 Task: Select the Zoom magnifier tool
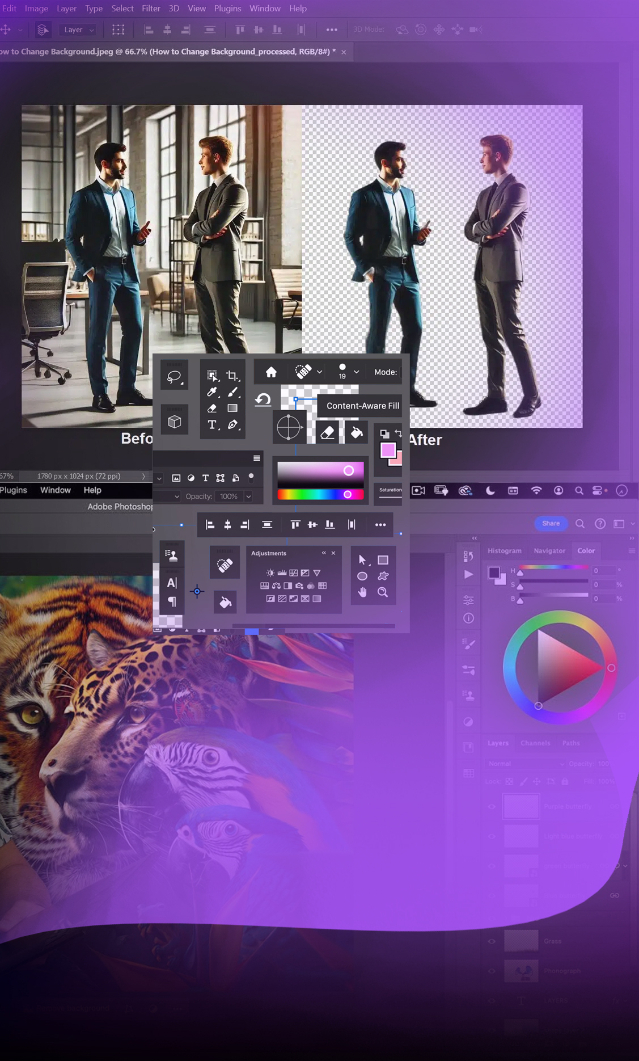pyautogui.click(x=383, y=592)
